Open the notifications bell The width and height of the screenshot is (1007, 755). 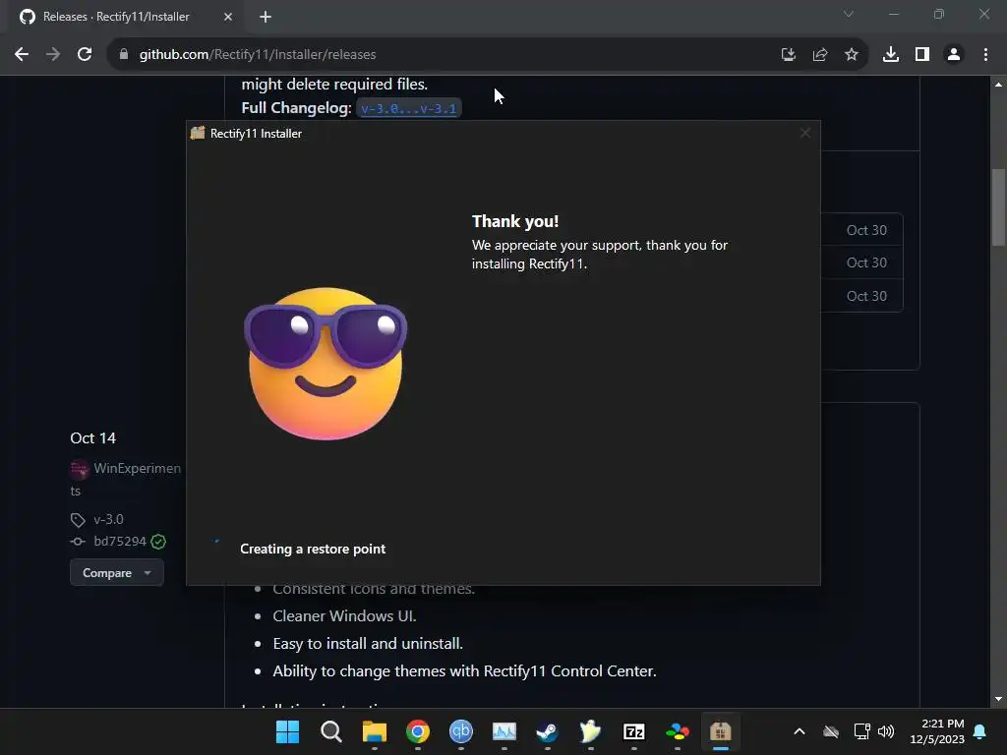(x=980, y=731)
